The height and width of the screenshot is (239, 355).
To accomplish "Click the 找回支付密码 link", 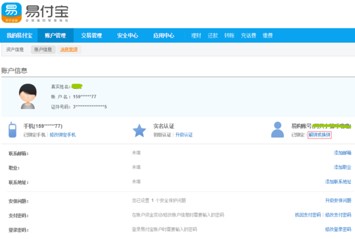I will 308,215.
